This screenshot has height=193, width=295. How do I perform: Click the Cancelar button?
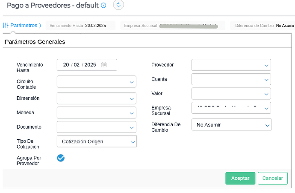coord(272,178)
